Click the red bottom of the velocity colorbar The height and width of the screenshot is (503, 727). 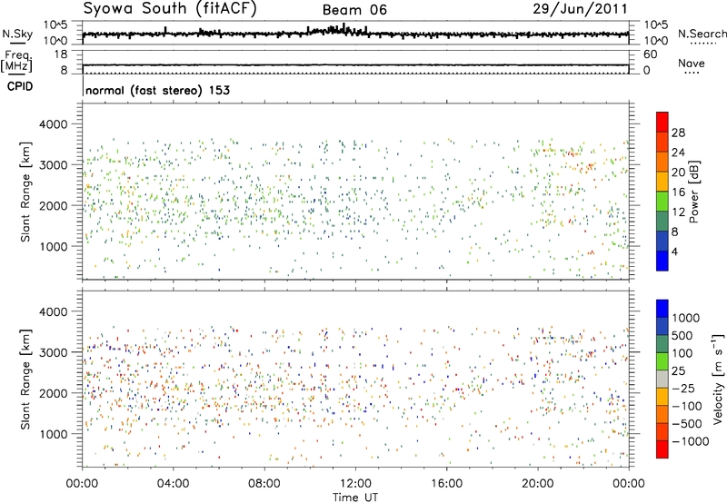662,449
